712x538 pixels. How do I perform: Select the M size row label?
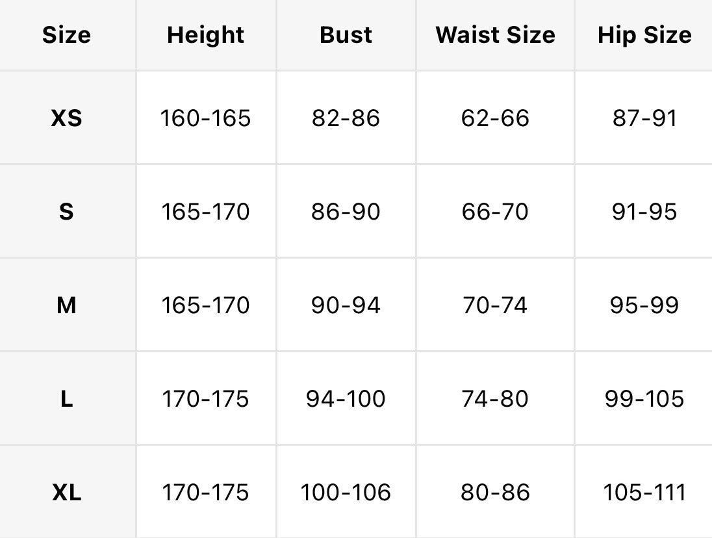click(x=67, y=305)
